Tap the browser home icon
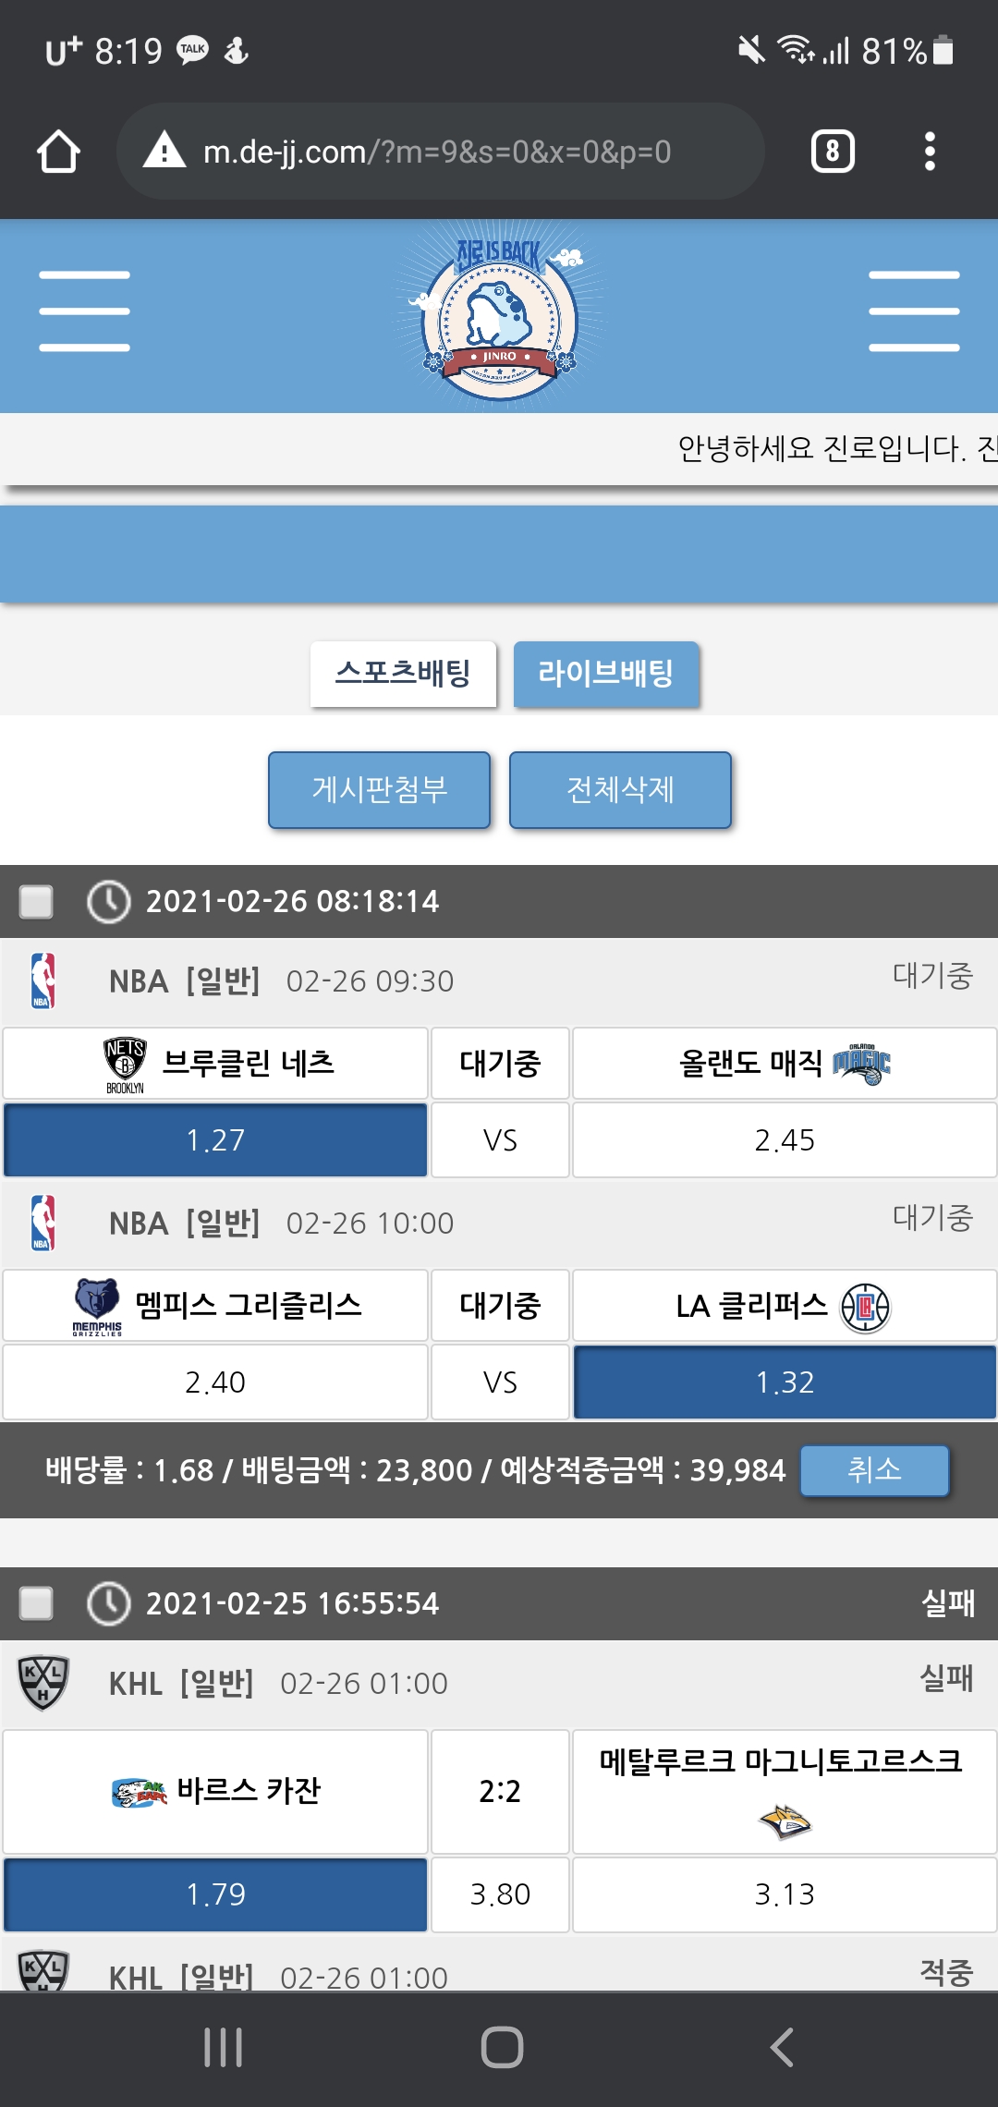 [x=58, y=152]
